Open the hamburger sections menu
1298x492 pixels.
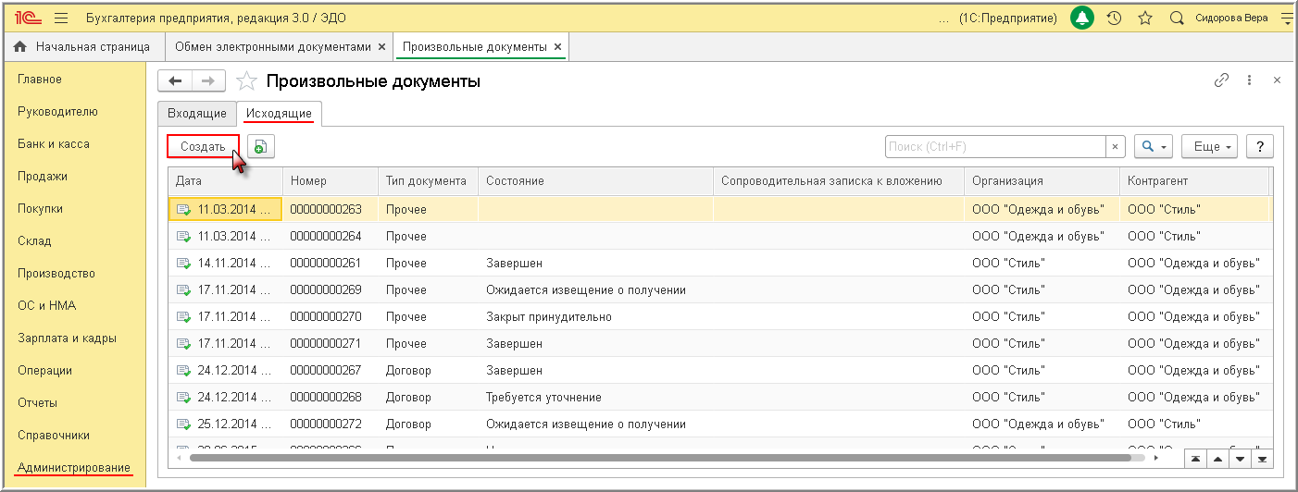[62, 18]
